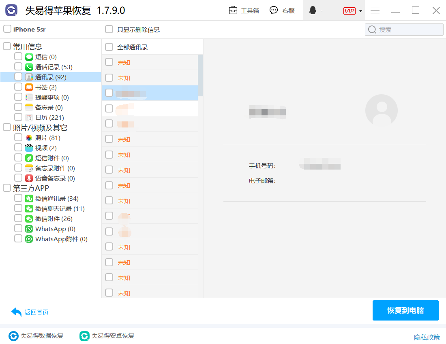
Task: Click the 日历 calendar icon
Action: pos(29,118)
